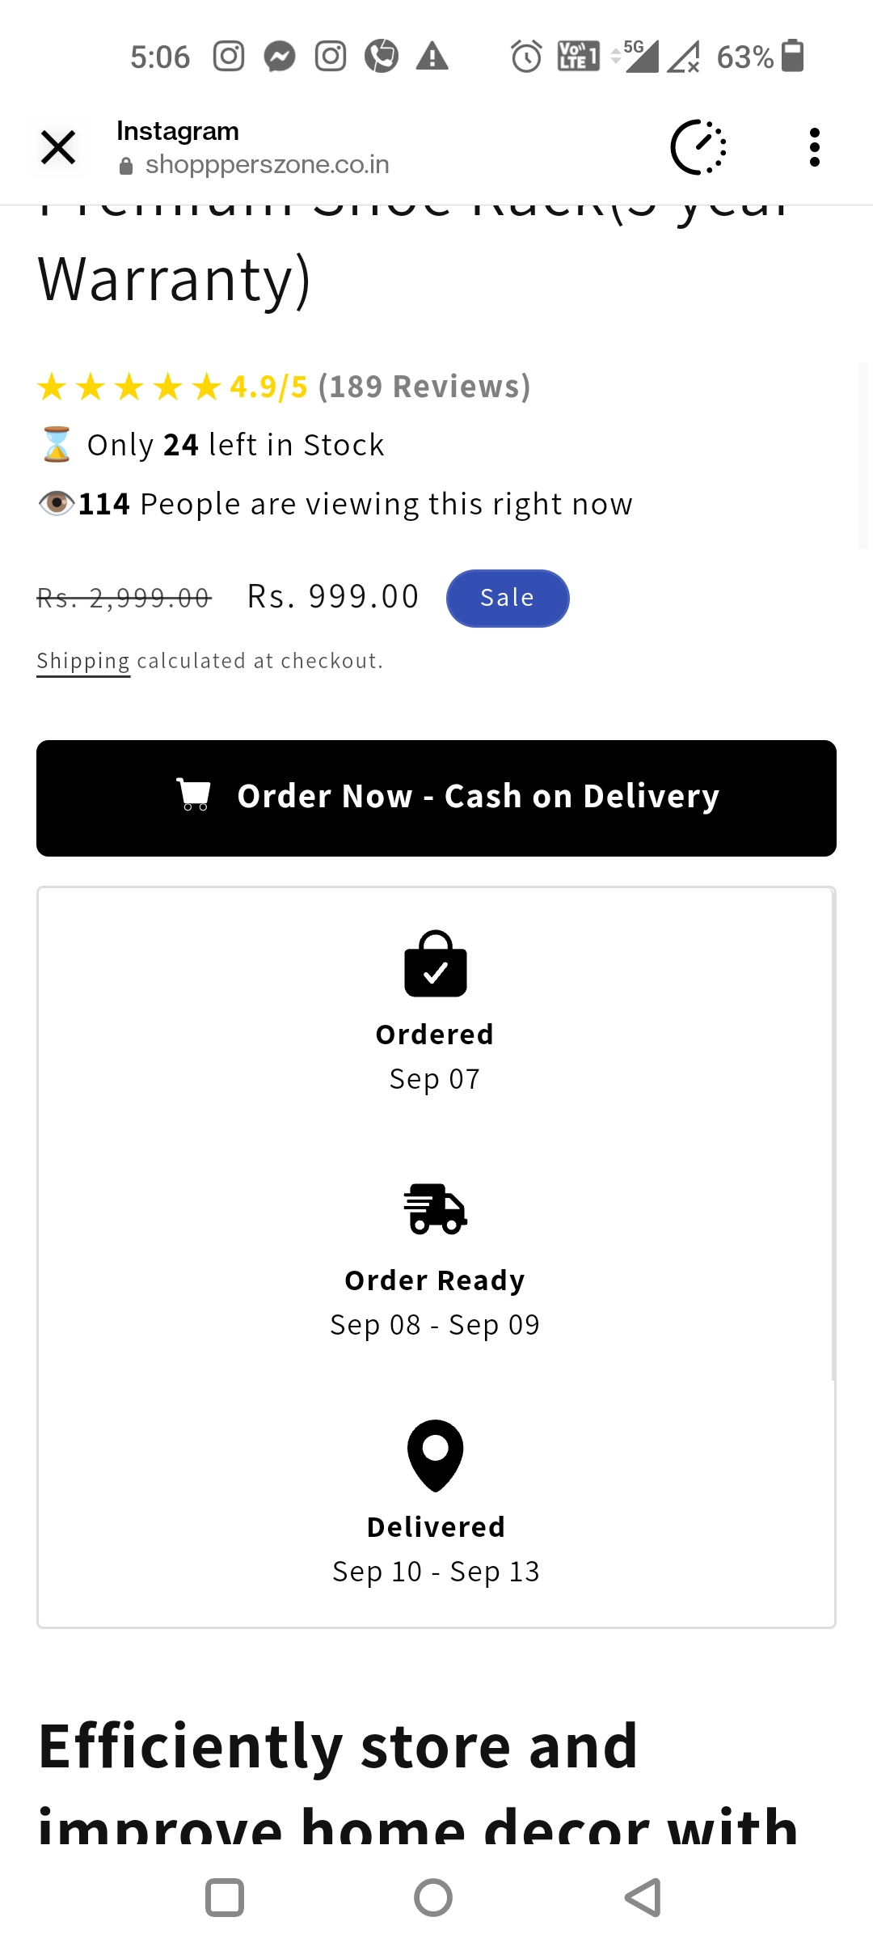873x1951 pixels.
Task: Tap the Order Ready delivery truck icon
Action: click(x=436, y=1209)
